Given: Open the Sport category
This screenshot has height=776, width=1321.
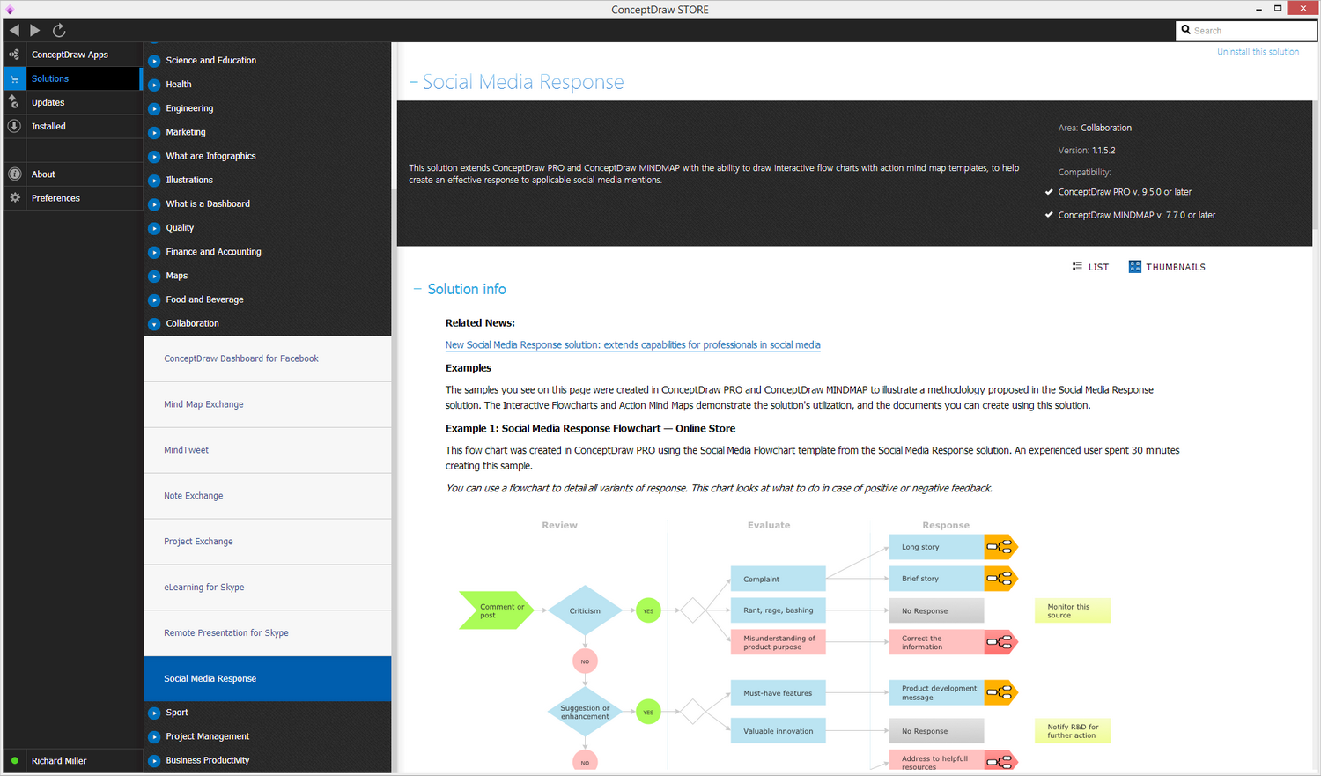Looking at the screenshot, I should point(177,713).
